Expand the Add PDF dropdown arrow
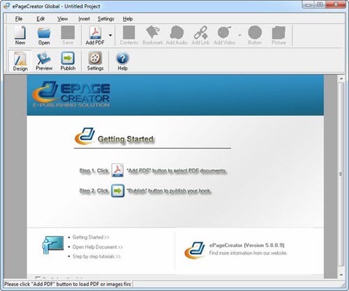 tap(110, 35)
